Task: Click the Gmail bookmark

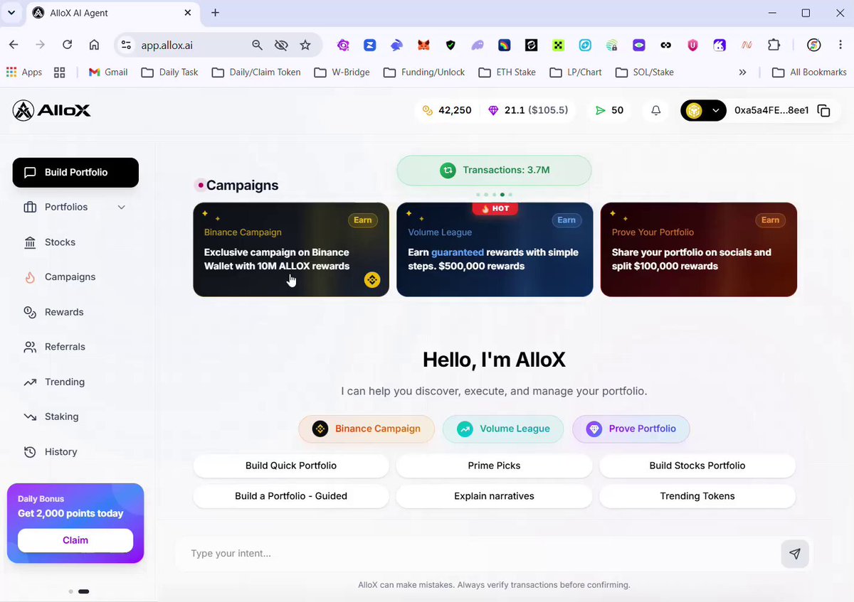Action: point(107,72)
